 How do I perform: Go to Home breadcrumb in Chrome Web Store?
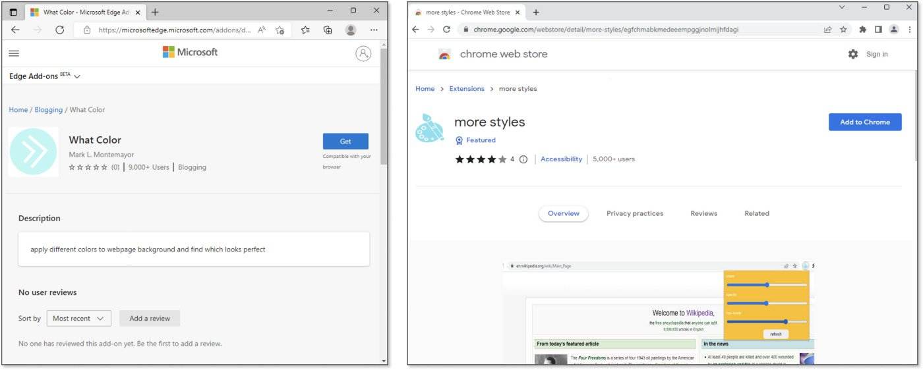(x=425, y=89)
